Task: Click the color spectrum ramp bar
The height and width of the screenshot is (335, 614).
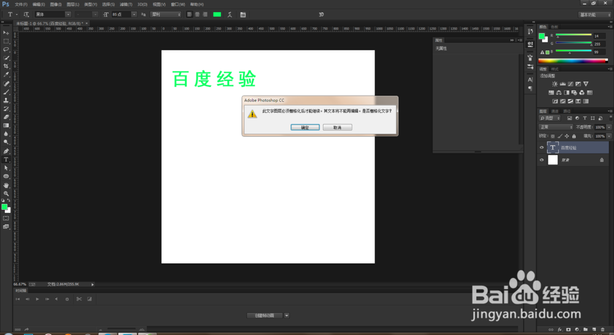Action: [x=573, y=61]
